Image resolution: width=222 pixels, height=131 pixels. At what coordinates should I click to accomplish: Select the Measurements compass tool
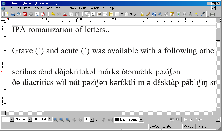190,14
